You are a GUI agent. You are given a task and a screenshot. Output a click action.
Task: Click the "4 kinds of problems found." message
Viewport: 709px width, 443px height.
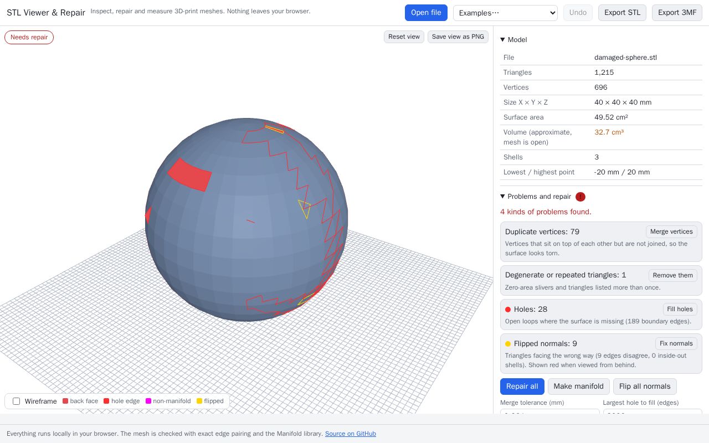point(546,212)
